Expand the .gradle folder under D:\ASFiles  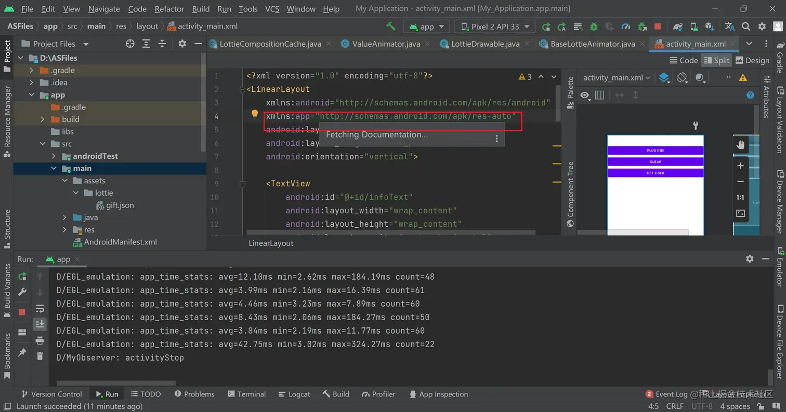pyautogui.click(x=31, y=70)
